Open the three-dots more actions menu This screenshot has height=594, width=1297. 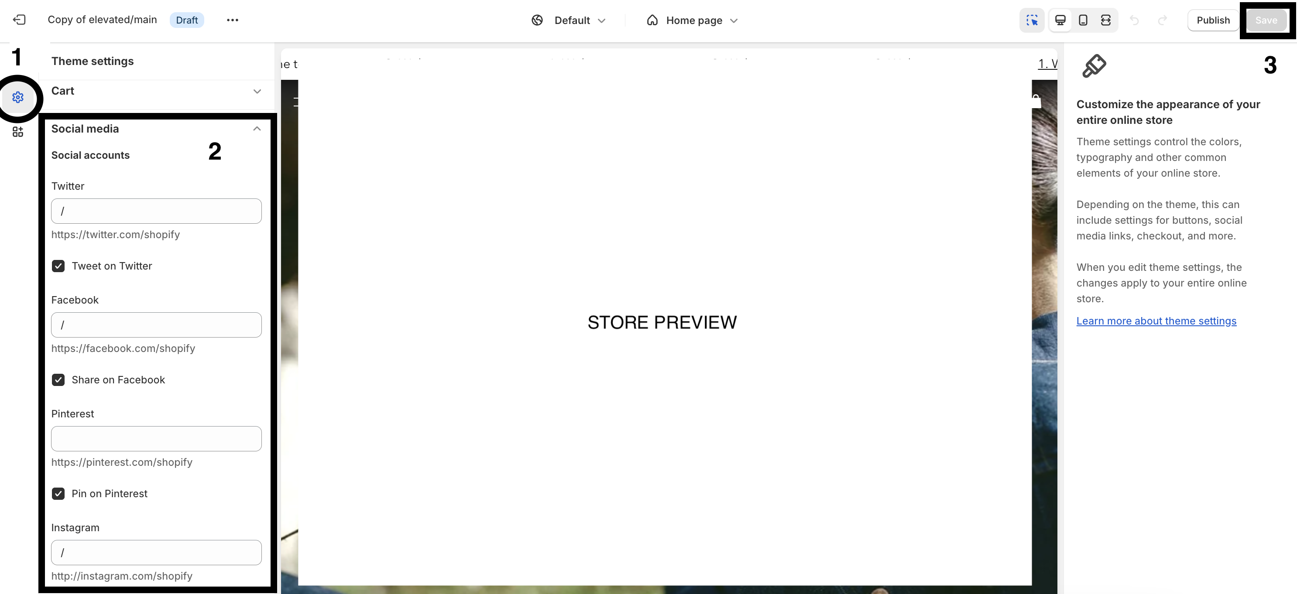[232, 20]
